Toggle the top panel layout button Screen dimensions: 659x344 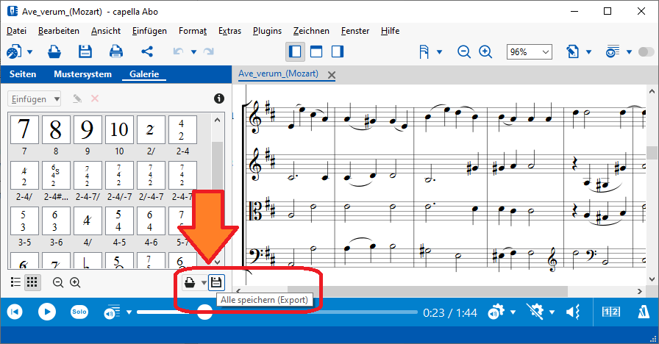(x=316, y=51)
